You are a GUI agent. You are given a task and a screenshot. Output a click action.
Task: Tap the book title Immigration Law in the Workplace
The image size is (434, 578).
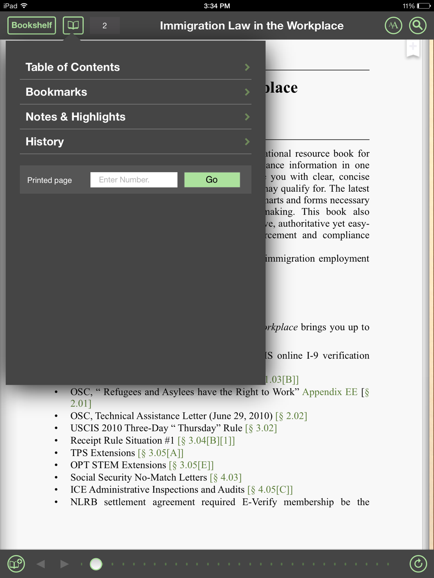coord(252,26)
